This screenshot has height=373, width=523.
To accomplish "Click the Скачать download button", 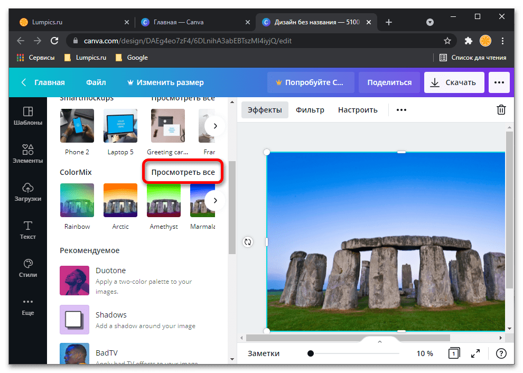I will tap(454, 82).
